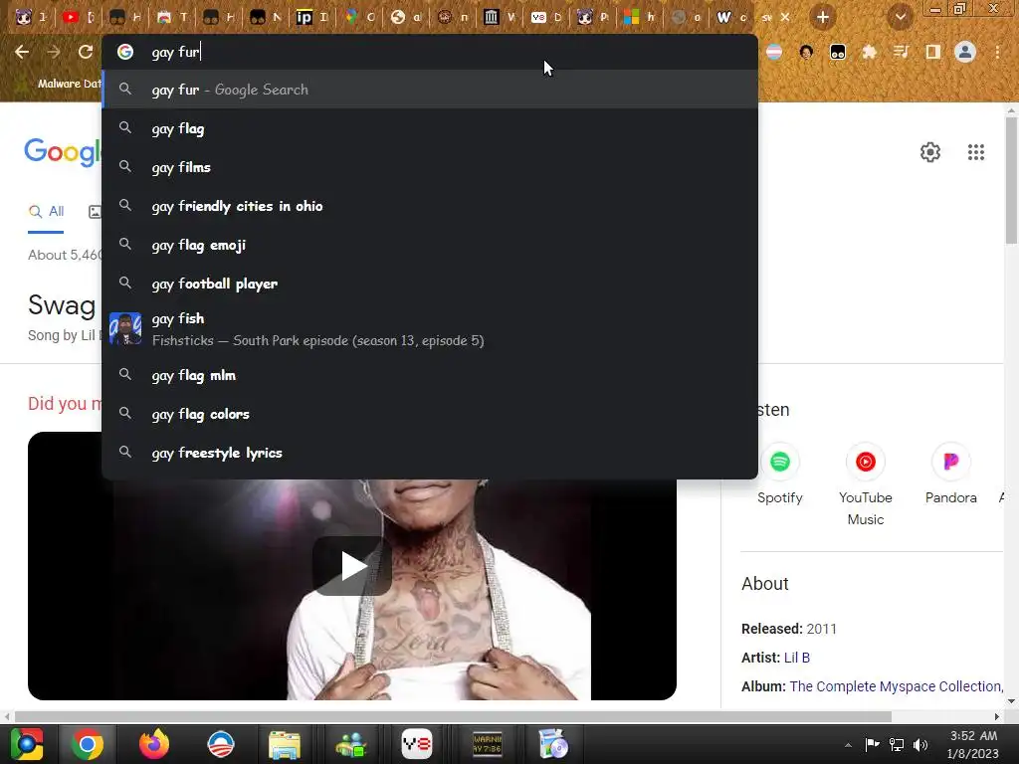Open the Lil B artist link
Viewport: 1019px width, 764px height.
[x=797, y=658]
